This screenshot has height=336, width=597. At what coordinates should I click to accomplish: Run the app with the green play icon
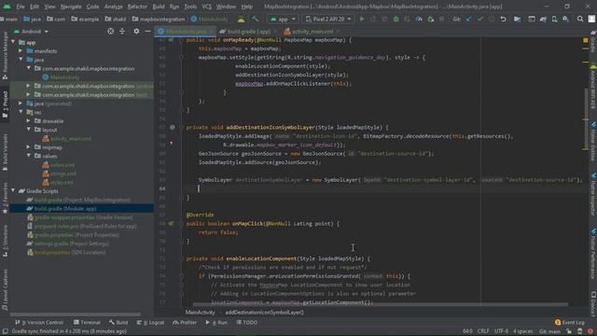362,19
